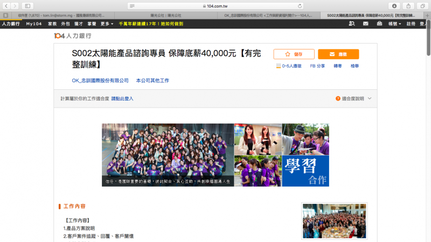Click the line 1.產品方案說明

click(79, 228)
